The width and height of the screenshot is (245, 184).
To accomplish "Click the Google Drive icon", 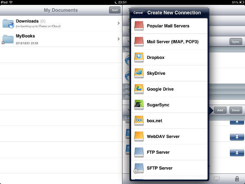I will (139, 89).
